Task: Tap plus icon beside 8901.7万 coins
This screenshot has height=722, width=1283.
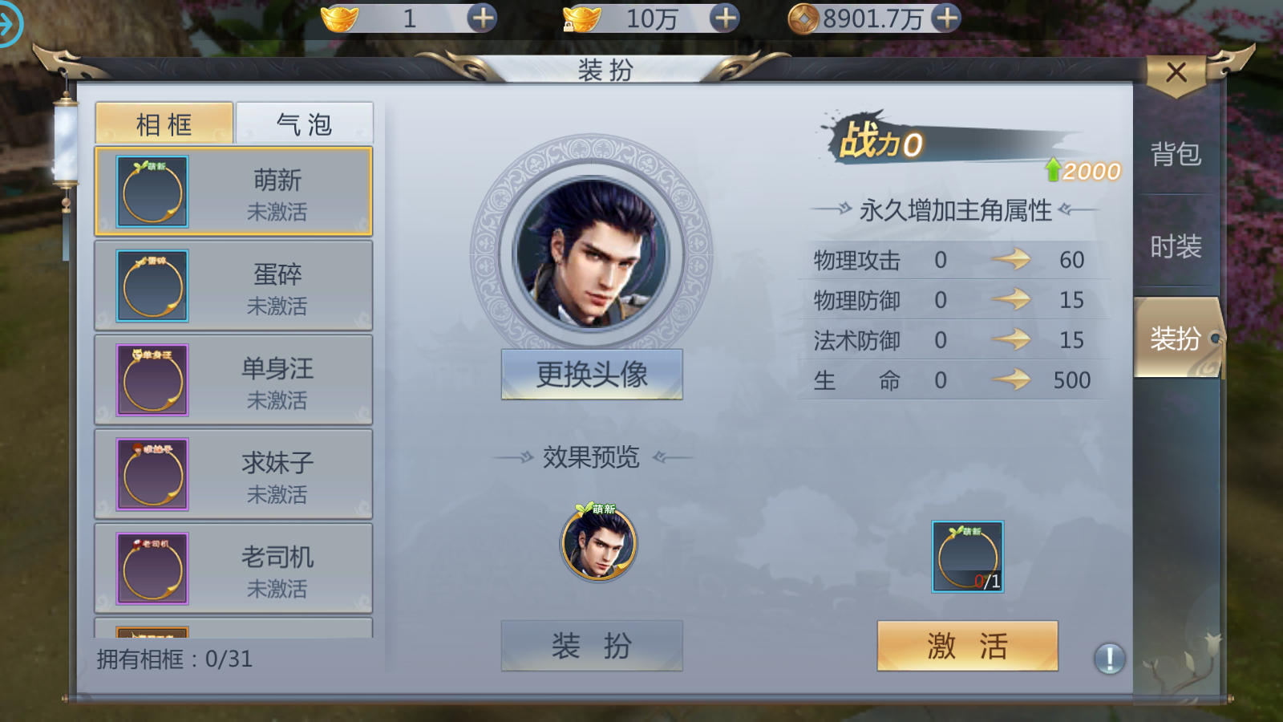Action: point(947,18)
